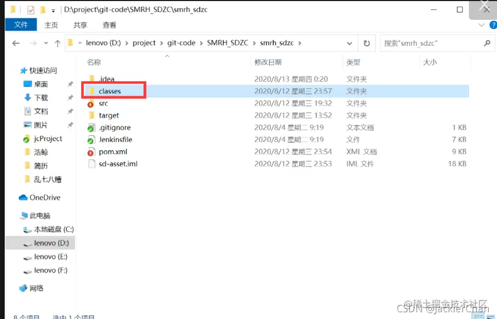Open the Help question mark icon

tap(494, 25)
